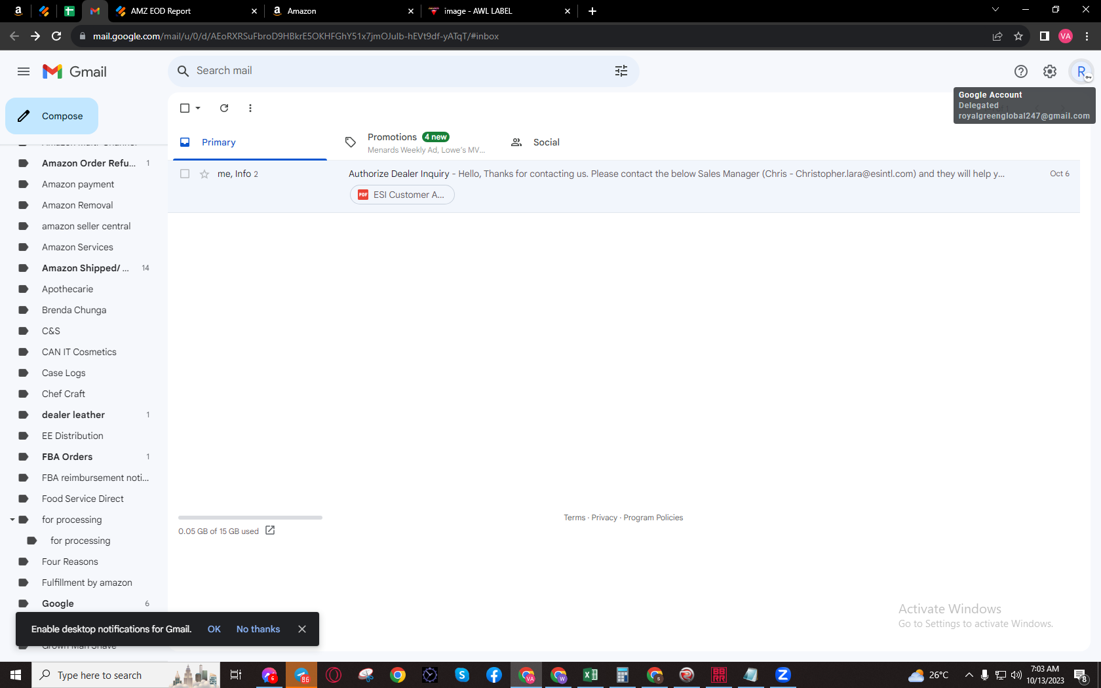This screenshot has width=1101, height=688.
Task: Open Gmail Support help icon
Action: (1021, 71)
